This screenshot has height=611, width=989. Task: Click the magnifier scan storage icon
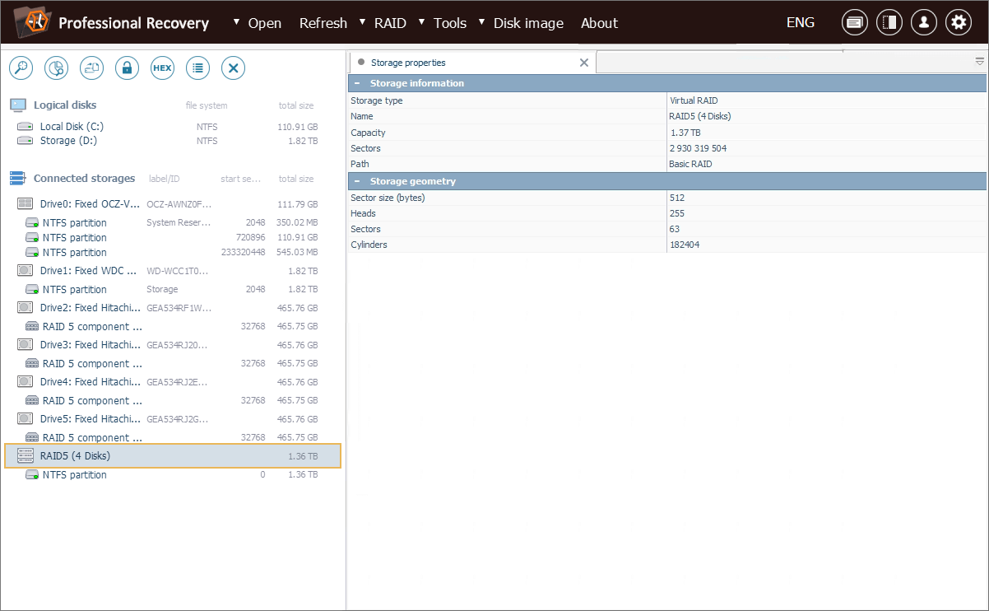(21, 68)
